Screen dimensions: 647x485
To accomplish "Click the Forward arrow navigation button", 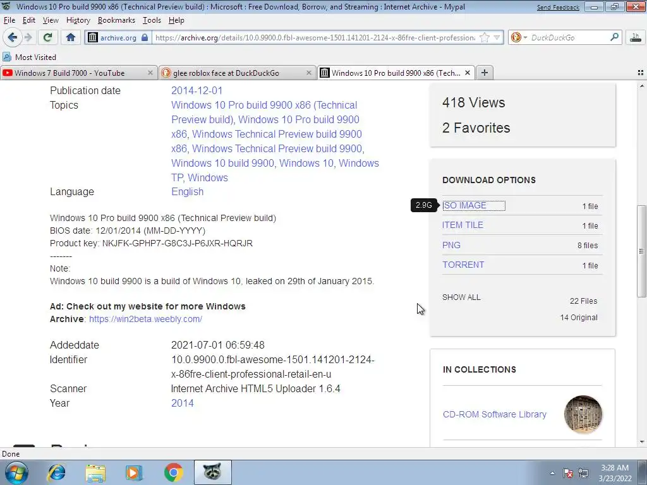I will pos(28,37).
